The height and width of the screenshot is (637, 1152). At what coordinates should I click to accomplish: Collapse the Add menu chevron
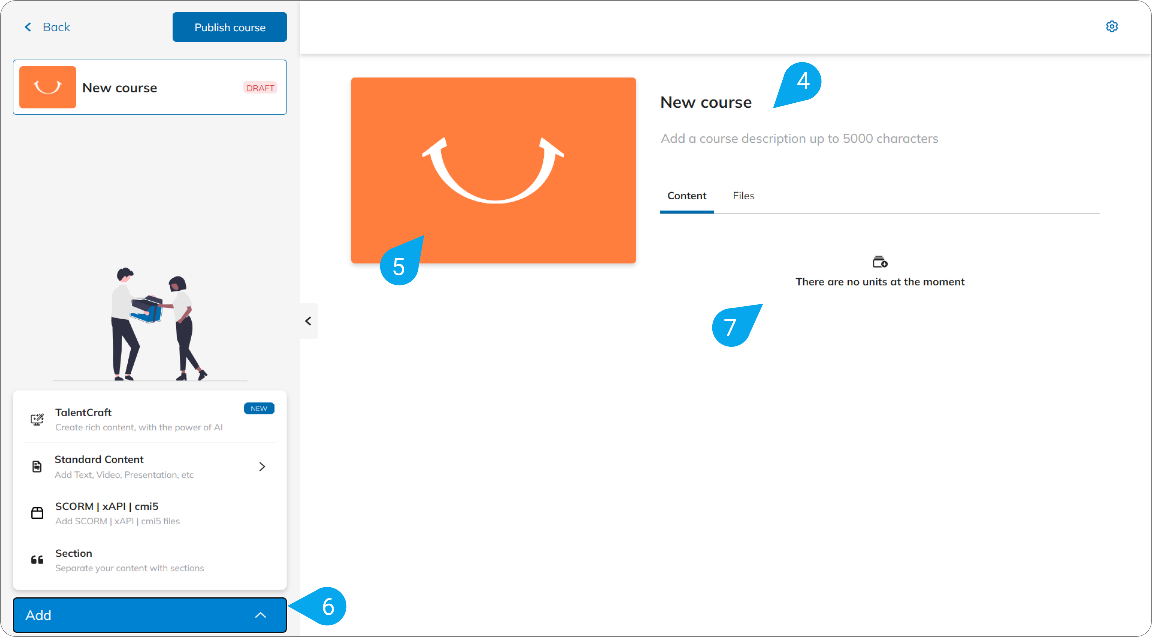coord(261,615)
